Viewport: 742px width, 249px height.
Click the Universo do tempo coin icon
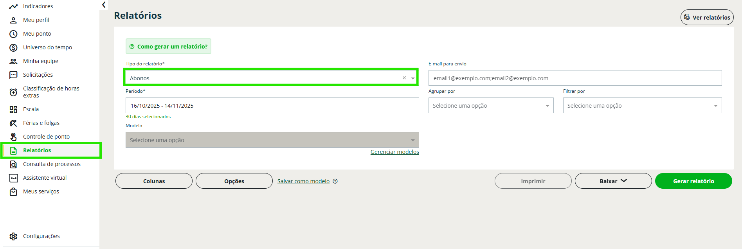[13, 48]
